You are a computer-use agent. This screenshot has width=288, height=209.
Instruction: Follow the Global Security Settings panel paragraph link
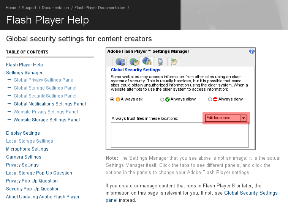pyautogui.click(x=251, y=193)
